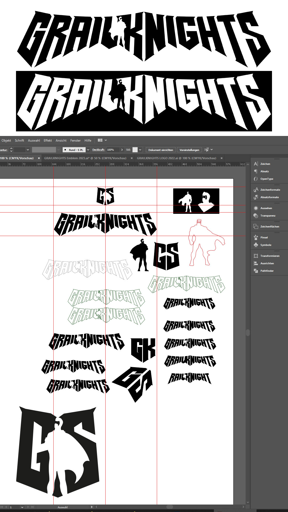The height and width of the screenshot is (512, 288).
Task: Close the active CMYK/Vorschau document tab
Action: pyautogui.click(x=39, y=158)
